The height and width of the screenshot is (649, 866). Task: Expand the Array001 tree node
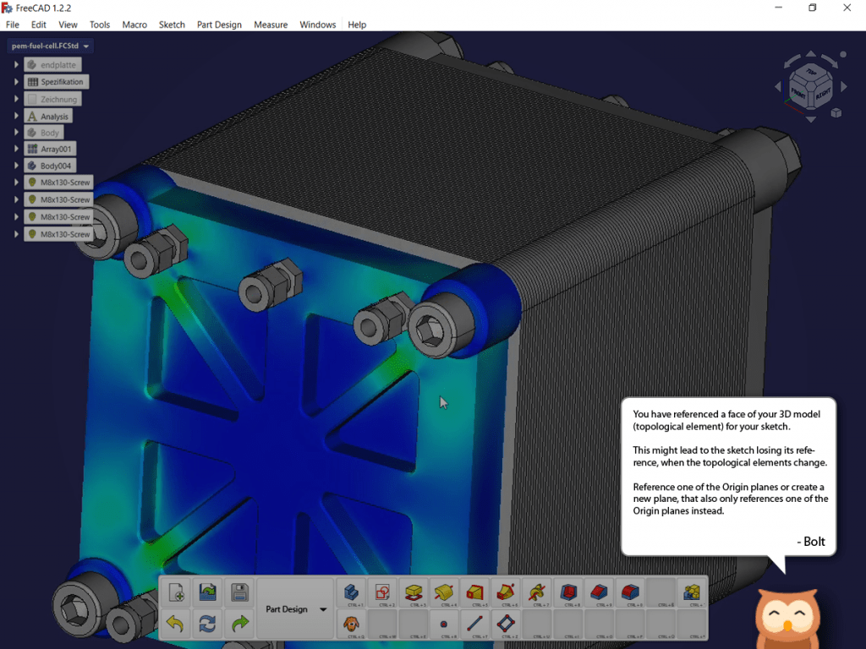(16, 150)
